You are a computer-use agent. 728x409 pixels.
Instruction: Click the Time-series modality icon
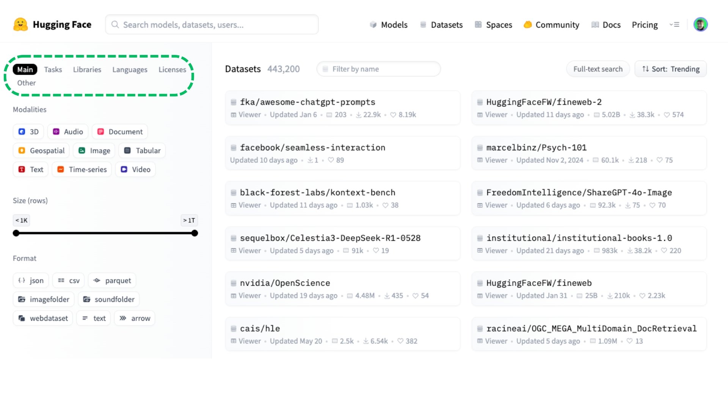point(61,169)
